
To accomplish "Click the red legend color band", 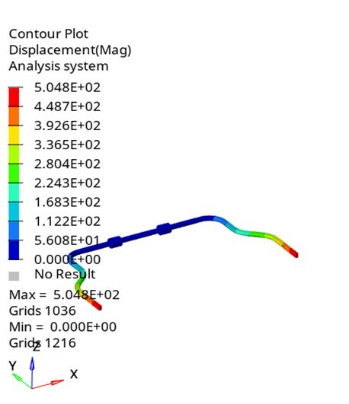I will [14, 97].
